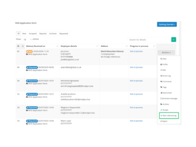
Task: Focus the Search for details field
Action: coord(150,40)
